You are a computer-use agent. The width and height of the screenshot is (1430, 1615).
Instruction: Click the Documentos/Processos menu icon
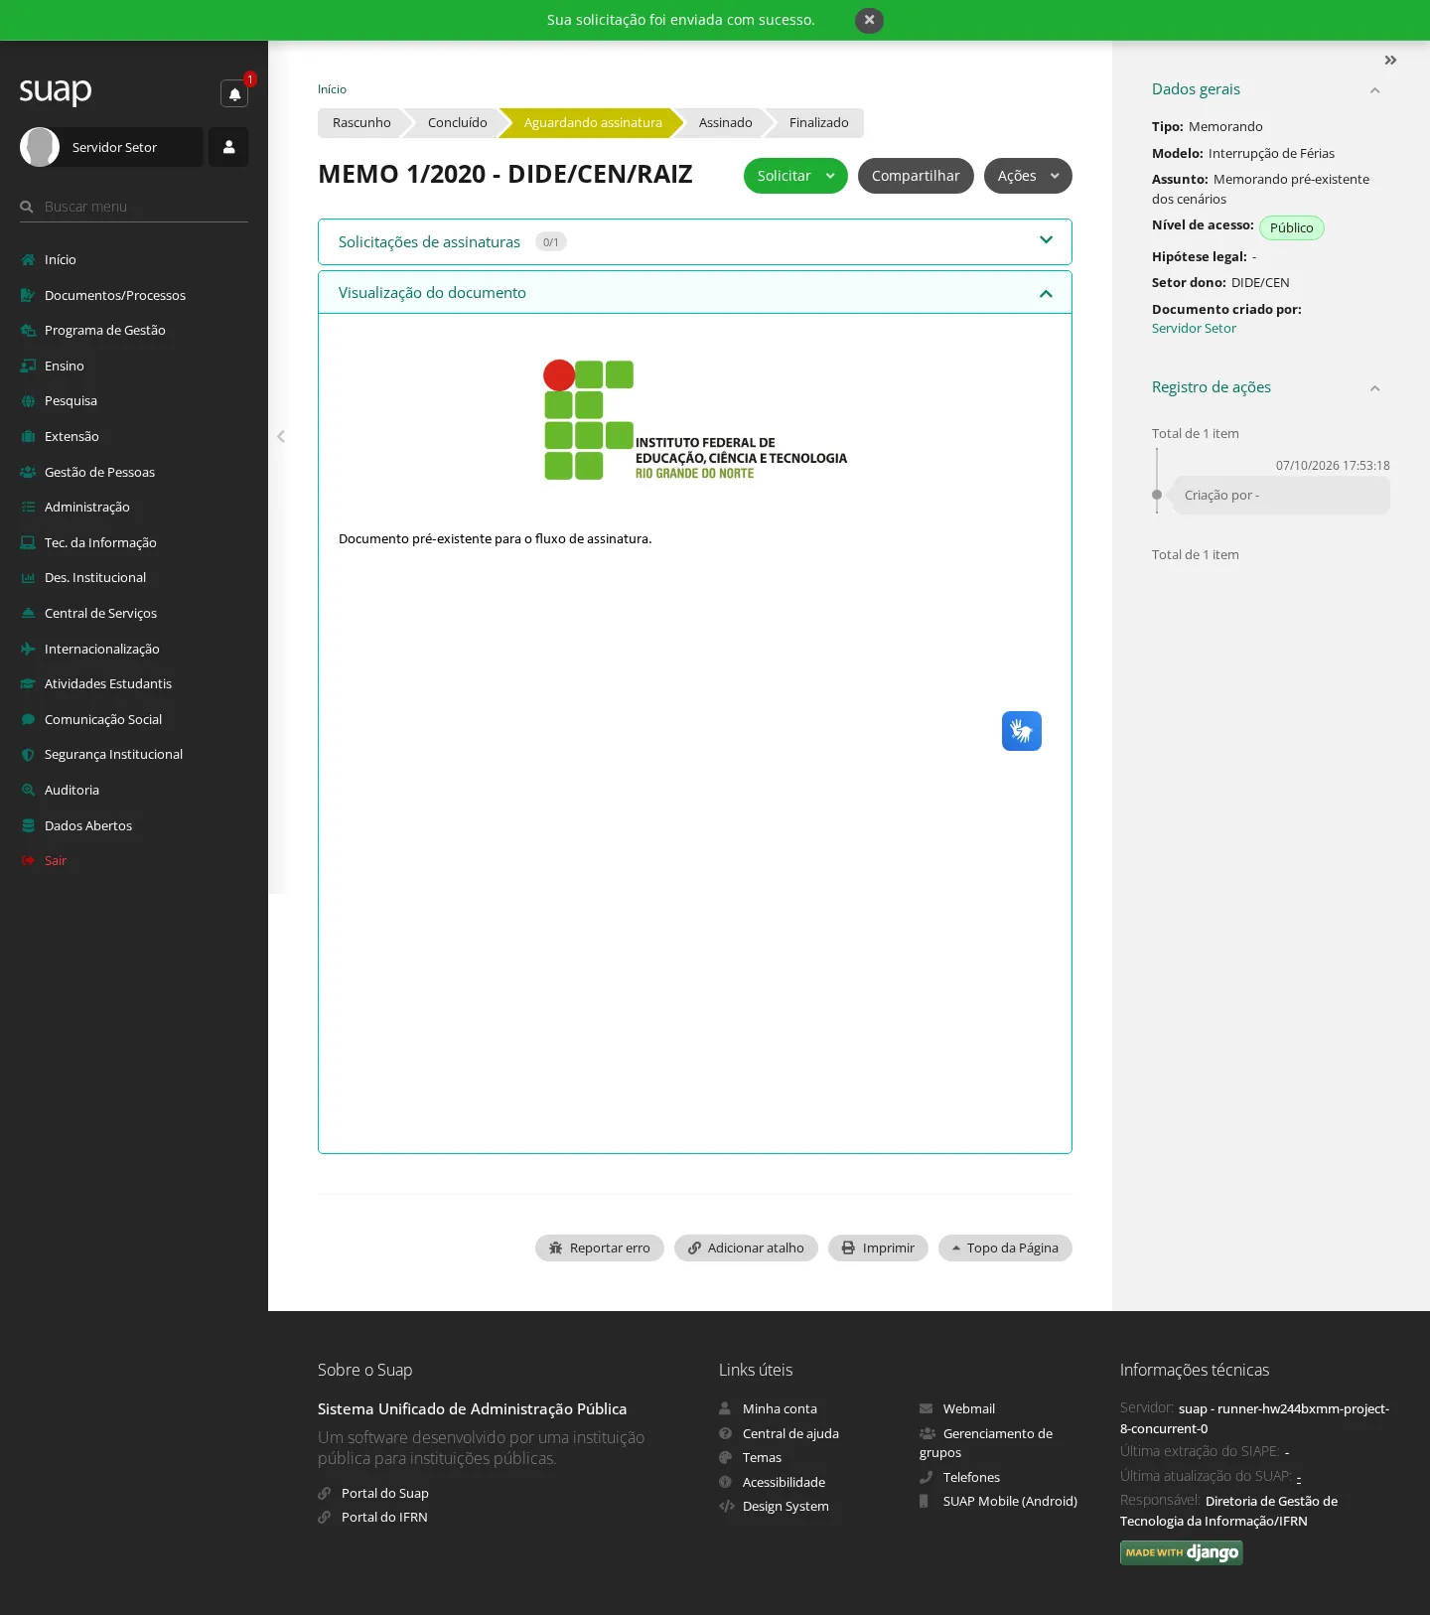tap(28, 295)
